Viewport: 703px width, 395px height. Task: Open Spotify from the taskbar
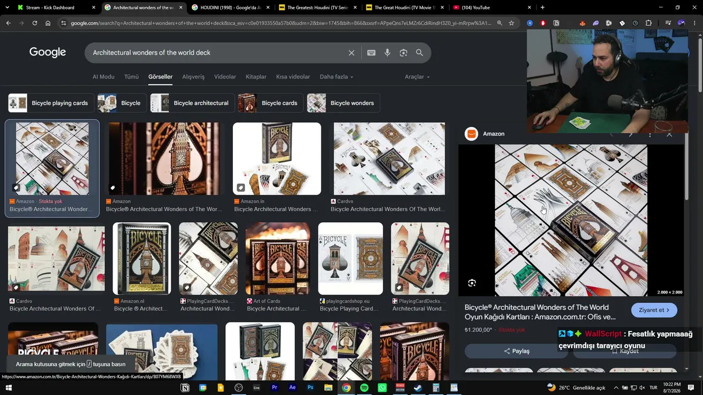(364, 388)
